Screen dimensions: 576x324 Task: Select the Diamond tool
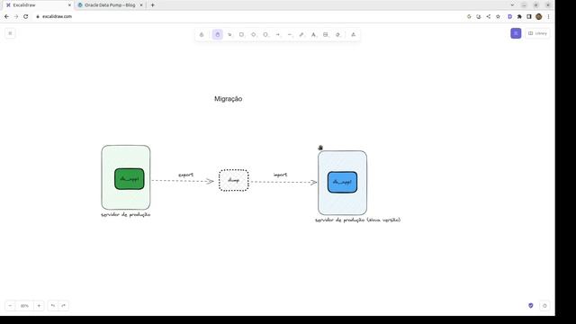point(254,34)
